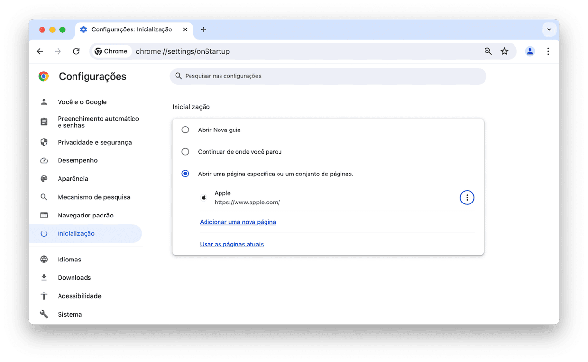The width and height of the screenshot is (588, 362).
Task: Click the Desempenho speedometer icon
Action: click(44, 160)
